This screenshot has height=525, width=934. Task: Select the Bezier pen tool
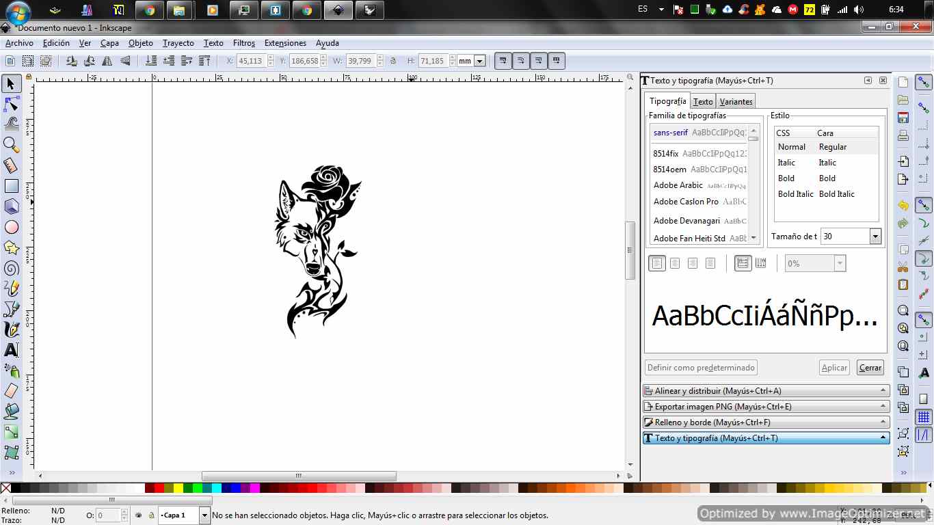point(11,309)
